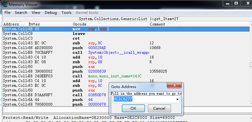Image resolution: width=252 pixels, height=122 pixels.
Task: Maximize the Memory Viewer window
Action: tap(236, 3)
